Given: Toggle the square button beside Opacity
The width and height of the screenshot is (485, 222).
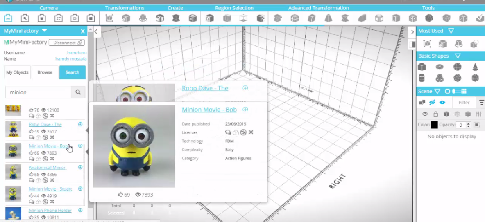Looking at the screenshot, I should 477,125.
